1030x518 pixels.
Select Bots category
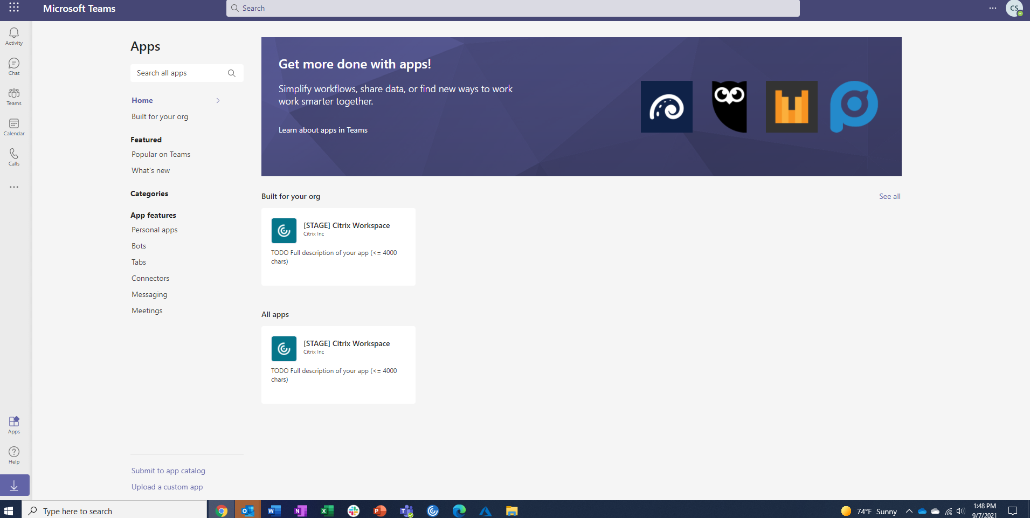tap(139, 246)
